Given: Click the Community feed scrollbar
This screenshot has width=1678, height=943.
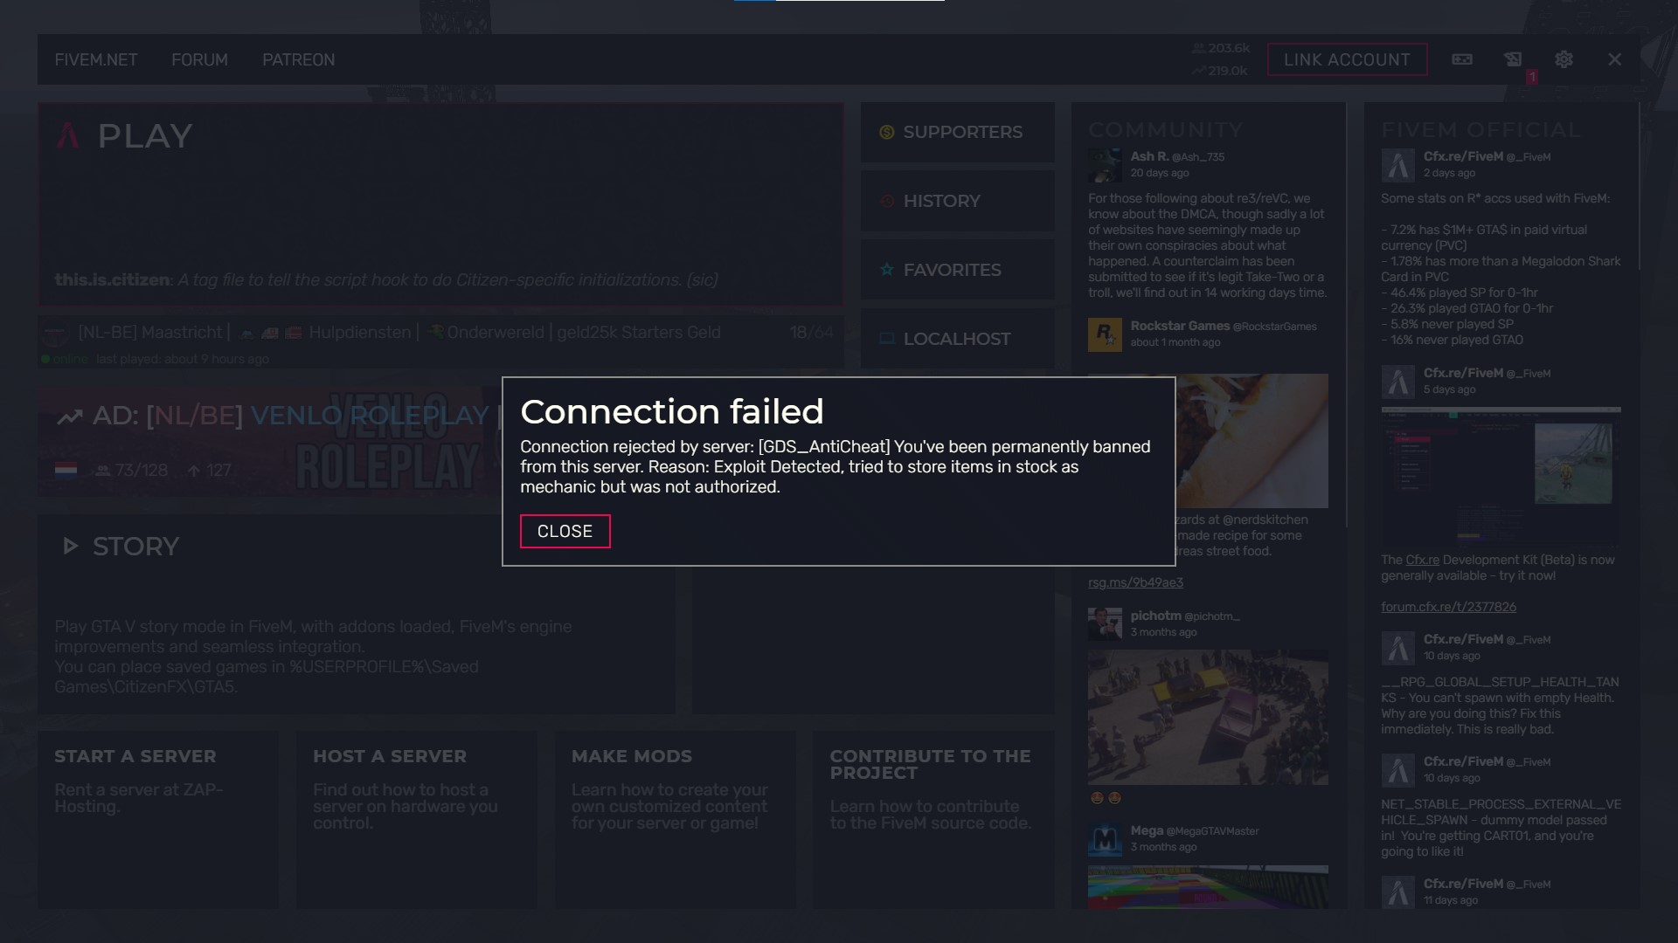Looking at the screenshot, I should 1347,314.
